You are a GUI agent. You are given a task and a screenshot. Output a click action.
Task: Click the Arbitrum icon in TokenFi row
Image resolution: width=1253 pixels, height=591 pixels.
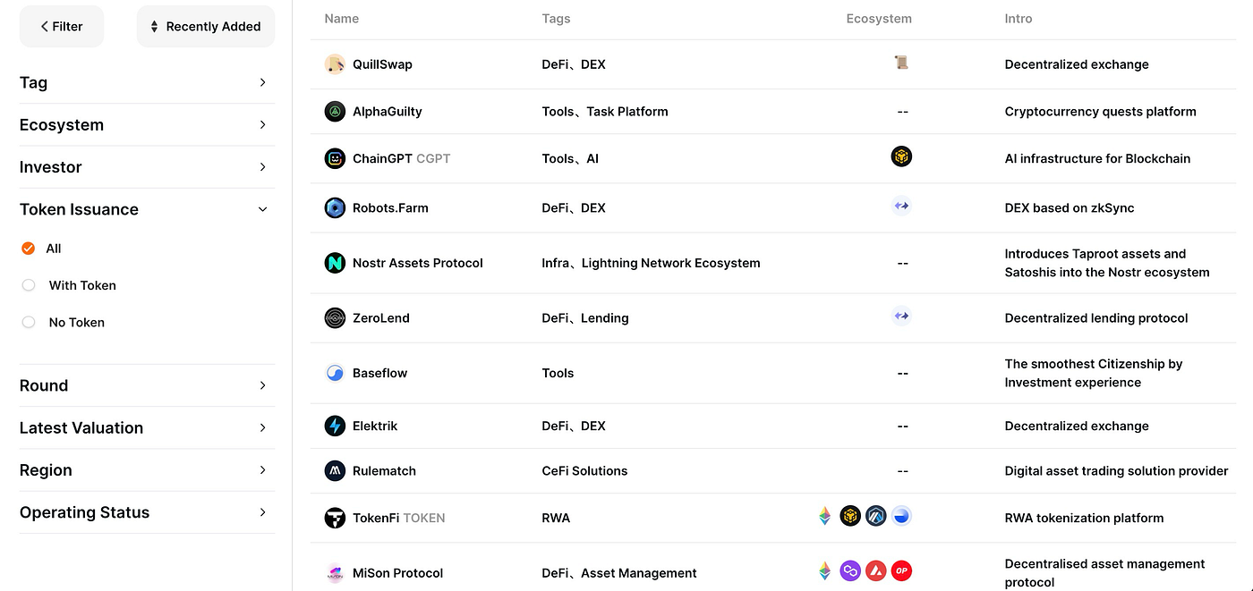tap(876, 516)
